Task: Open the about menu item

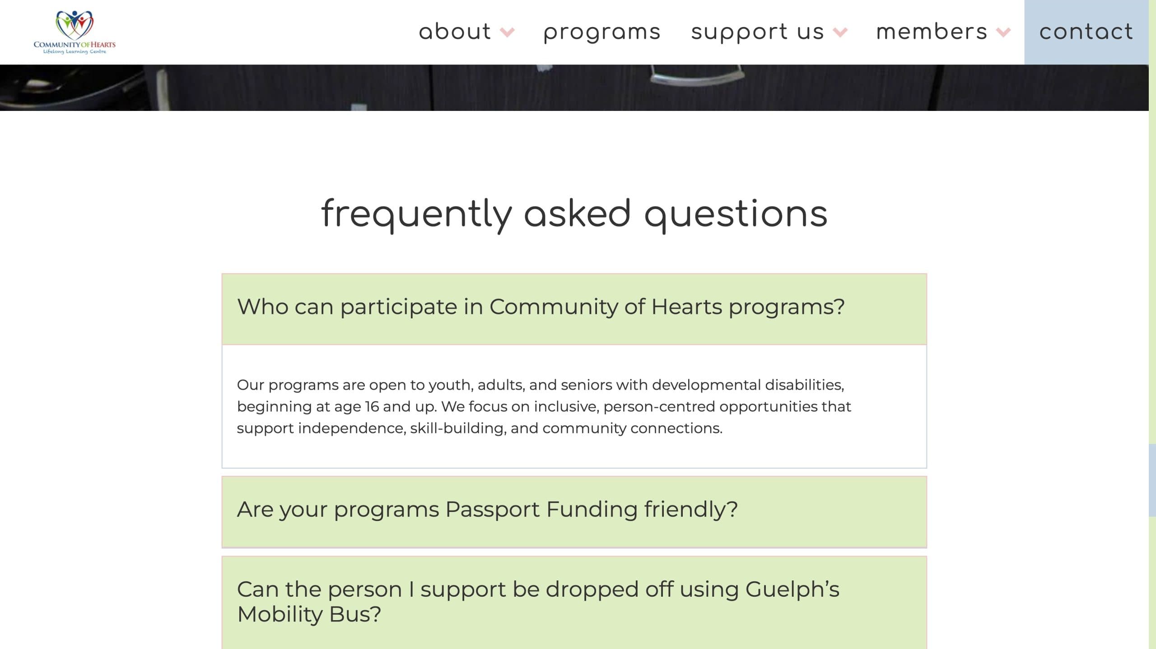Action: pyautogui.click(x=454, y=32)
